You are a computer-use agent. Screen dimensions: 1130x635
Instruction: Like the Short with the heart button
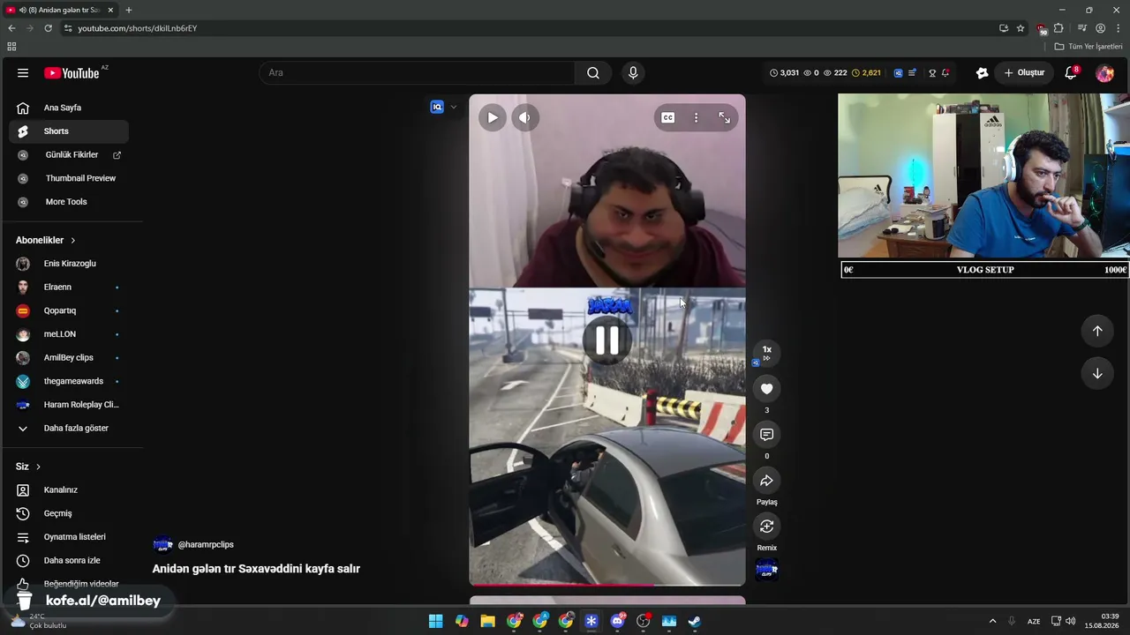[766, 389]
